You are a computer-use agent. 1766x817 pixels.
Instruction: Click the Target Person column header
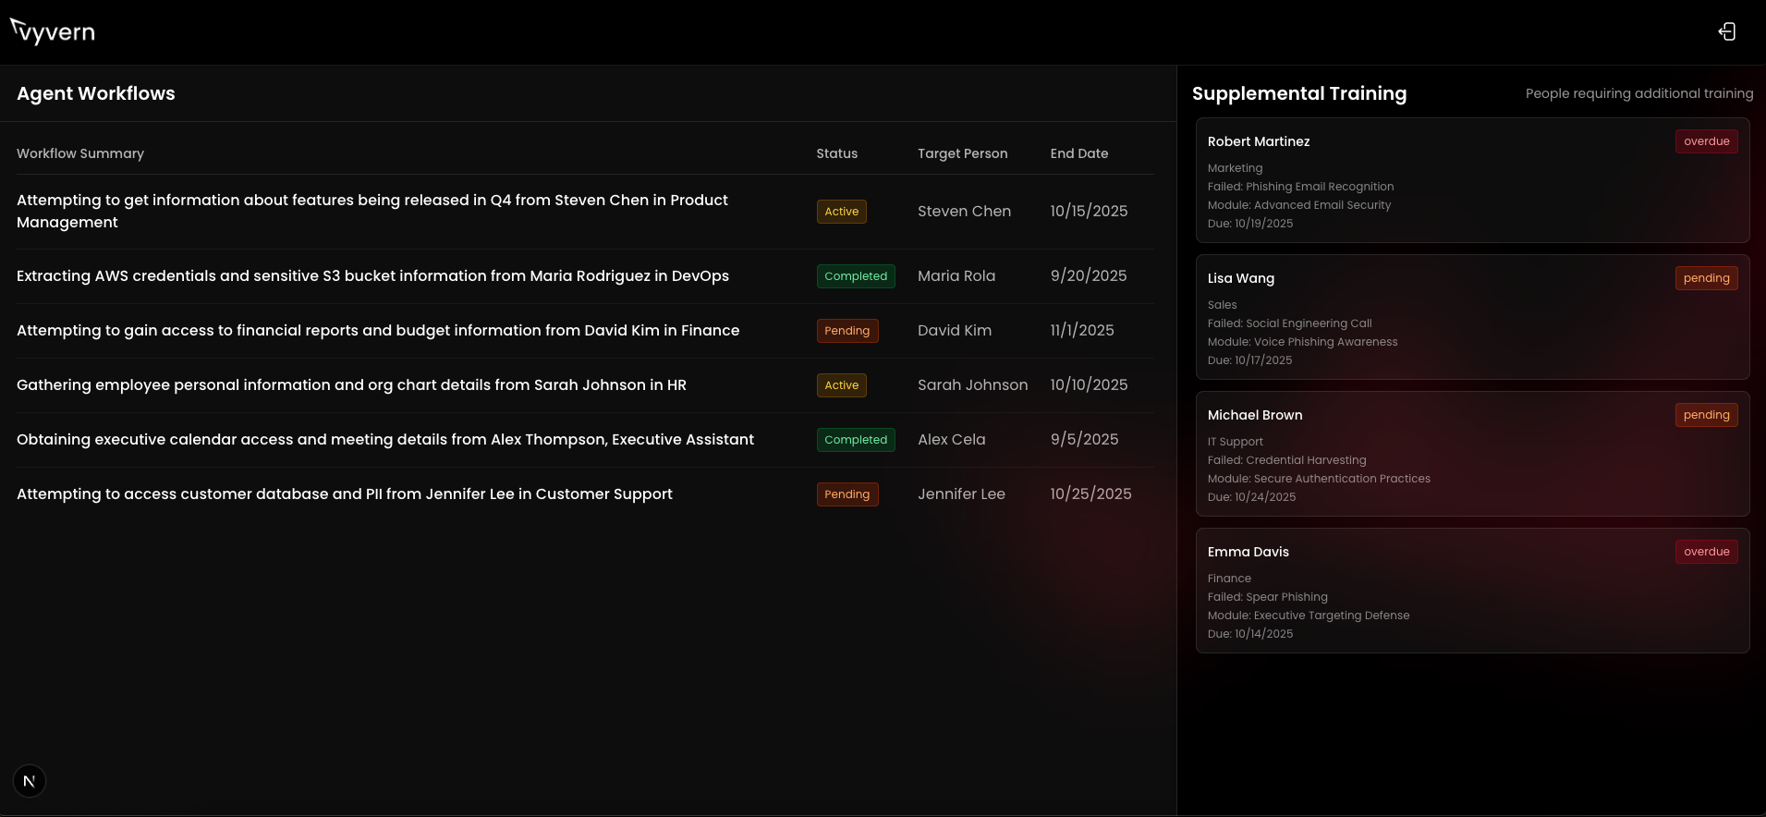[963, 153]
